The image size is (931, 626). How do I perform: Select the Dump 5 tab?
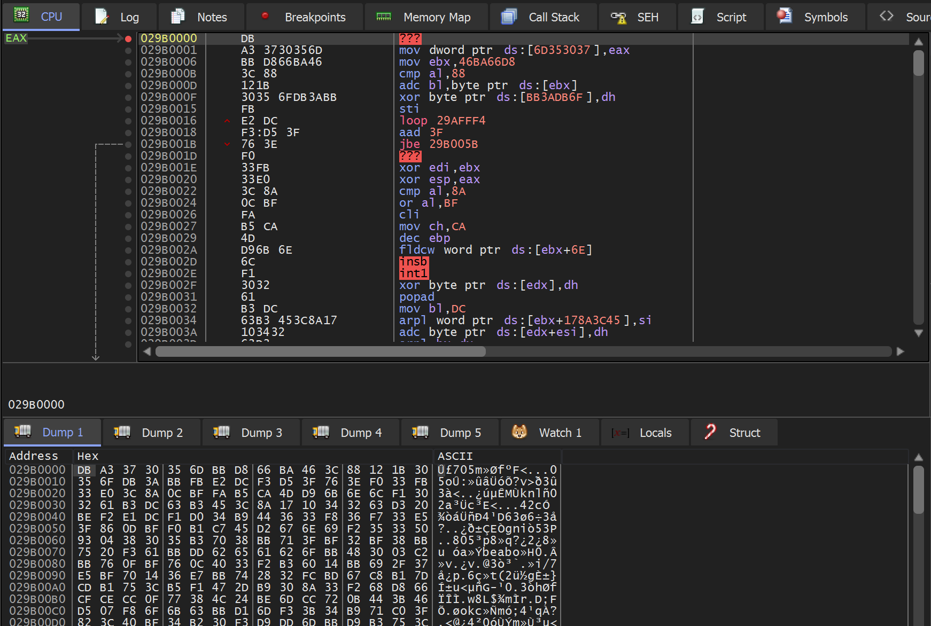(449, 432)
